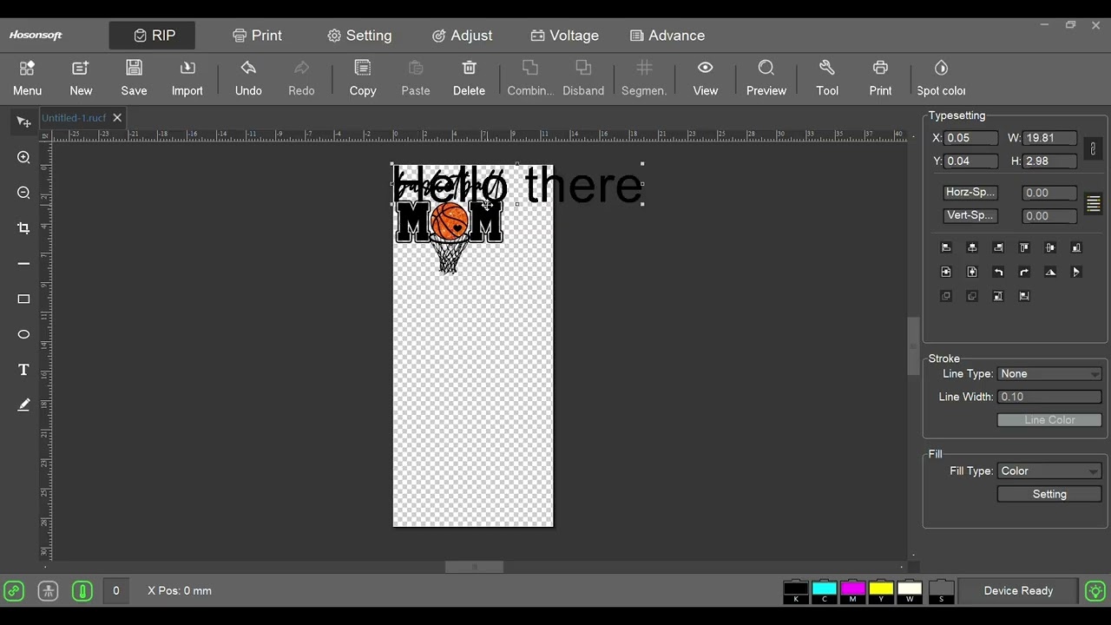Viewport: 1111px width, 625px height.
Task: Switch to the Advance tab
Action: pos(667,36)
